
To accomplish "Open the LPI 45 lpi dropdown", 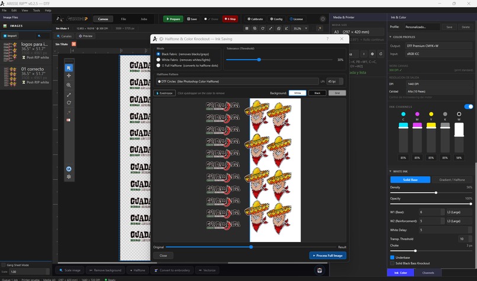I will coord(334,82).
